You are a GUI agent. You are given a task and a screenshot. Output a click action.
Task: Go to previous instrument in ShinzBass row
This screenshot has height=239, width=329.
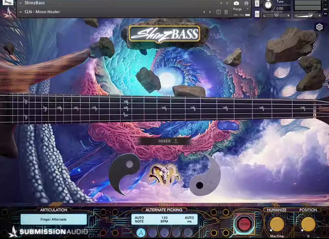click(x=221, y=3)
